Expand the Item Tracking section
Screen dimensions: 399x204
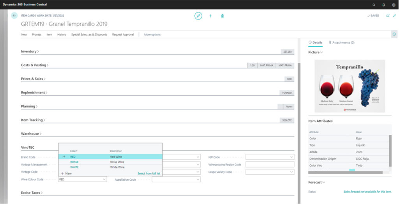tap(33, 120)
